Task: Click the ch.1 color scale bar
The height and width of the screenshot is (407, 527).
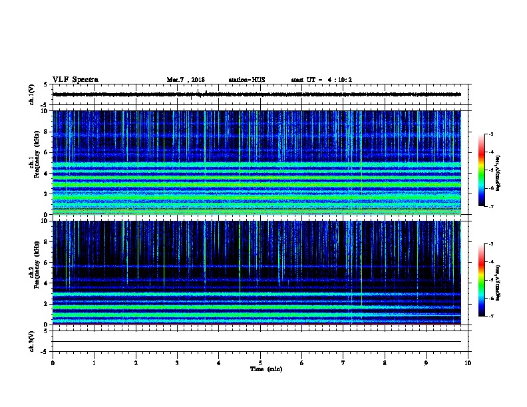Action: click(x=481, y=170)
